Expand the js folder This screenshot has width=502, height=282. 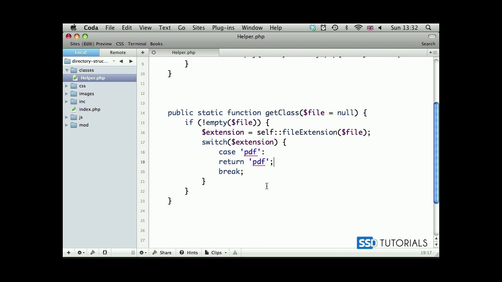point(67,117)
